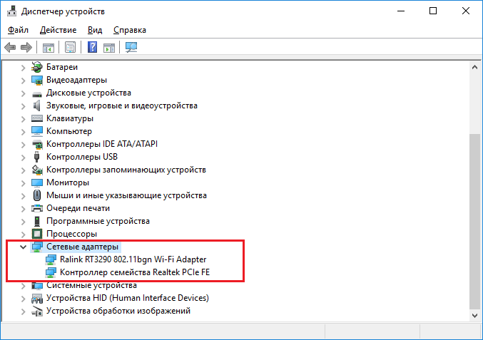Expand Звуковые, игровые и видеоустройства node
This screenshot has height=340, width=483.
click(x=23, y=105)
